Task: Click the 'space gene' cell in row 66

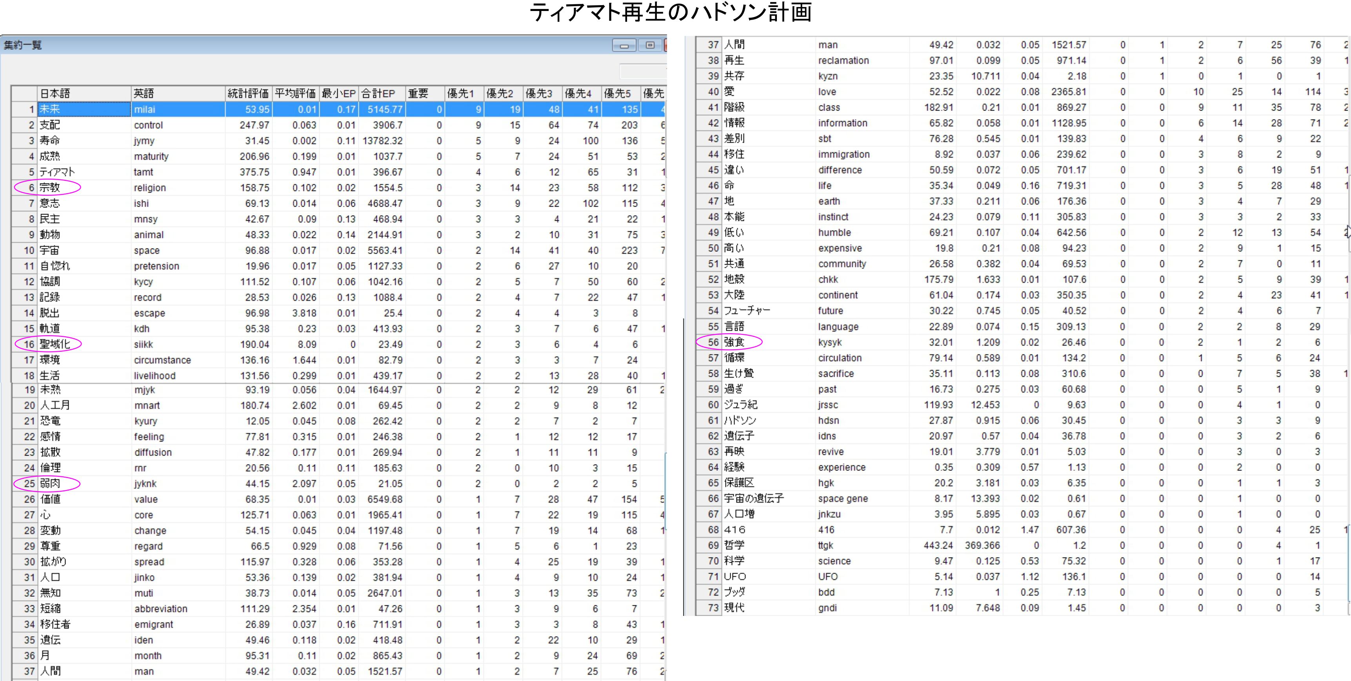Action: [x=842, y=499]
